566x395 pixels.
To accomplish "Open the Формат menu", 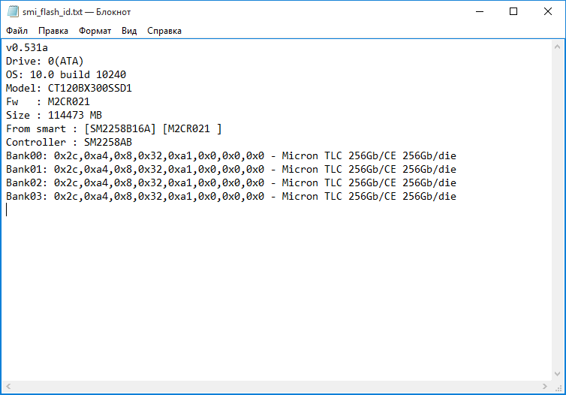I will 95,31.
